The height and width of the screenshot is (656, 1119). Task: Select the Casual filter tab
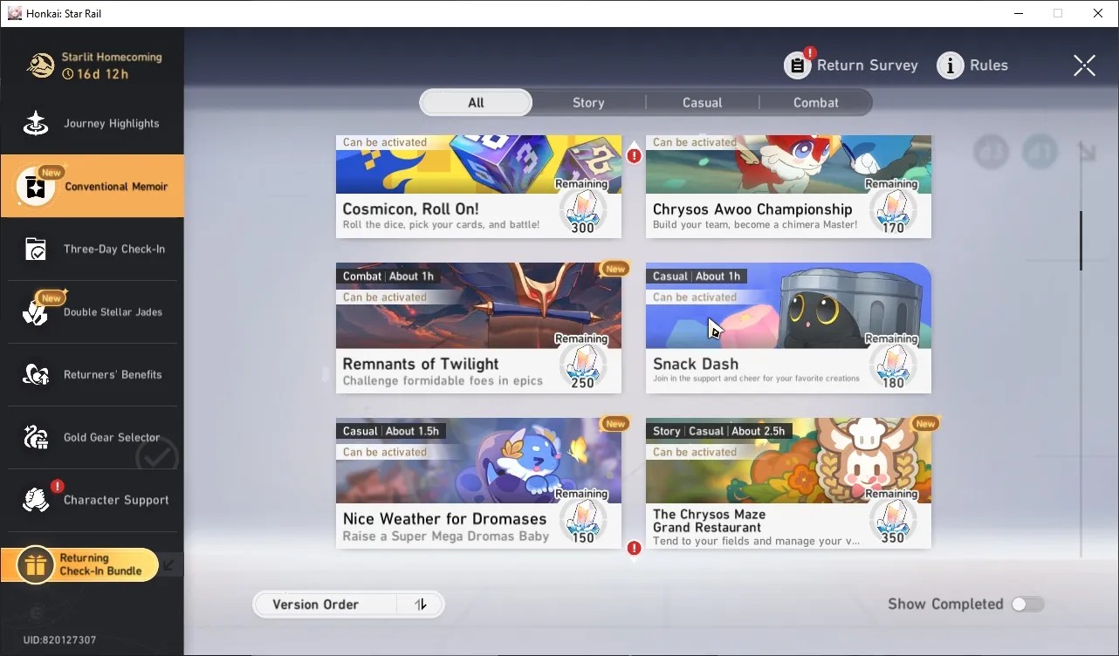pyautogui.click(x=702, y=103)
